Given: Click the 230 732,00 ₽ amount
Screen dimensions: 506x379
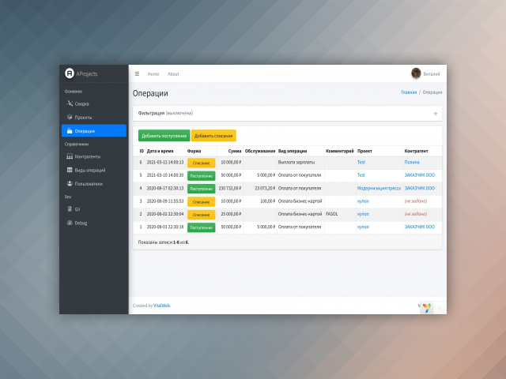Looking at the screenshot, I should 230,188.
